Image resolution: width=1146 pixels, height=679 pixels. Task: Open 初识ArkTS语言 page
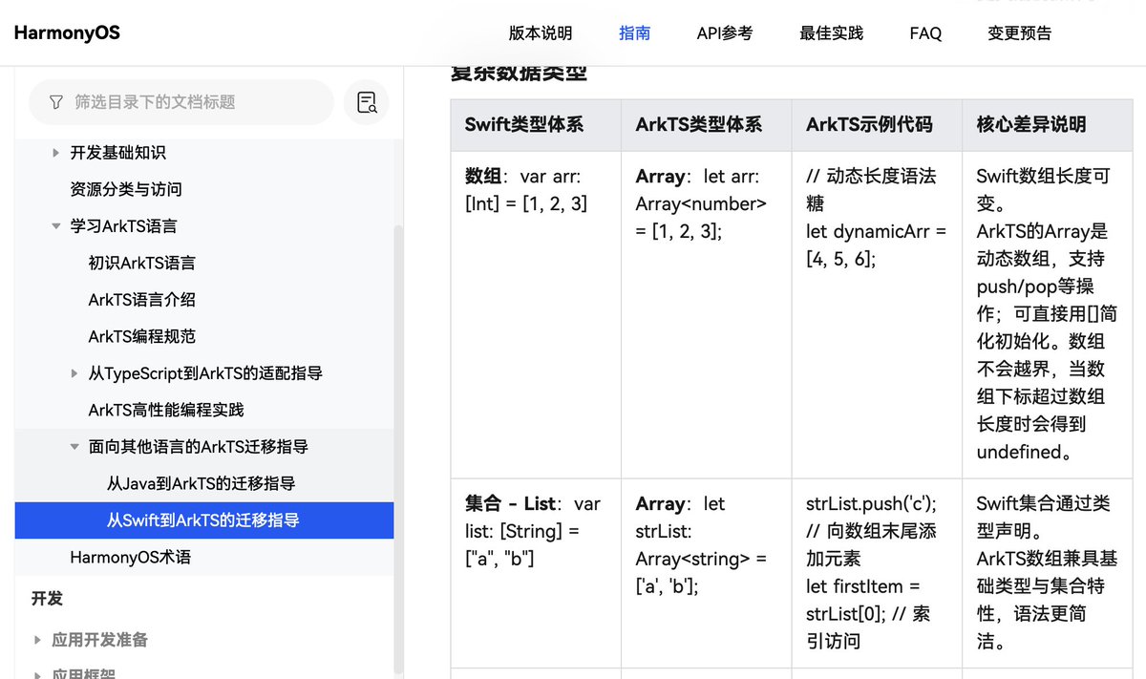[142, 263]
